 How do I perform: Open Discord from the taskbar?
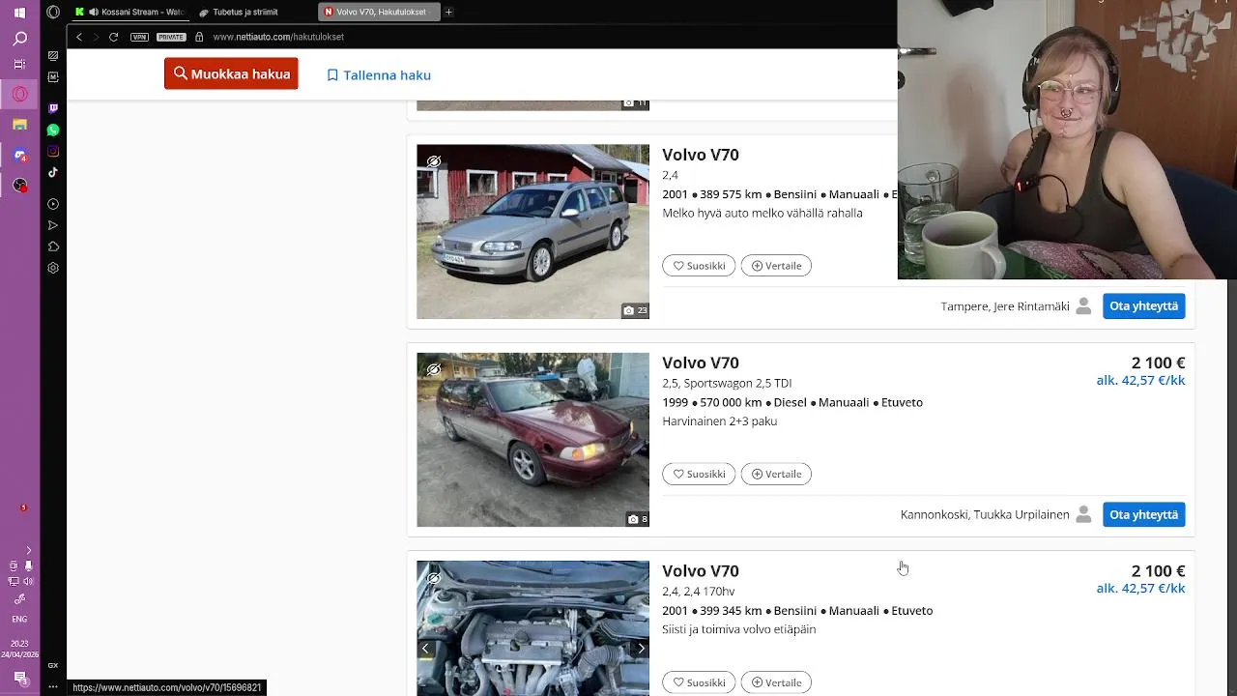click(19, 155)
